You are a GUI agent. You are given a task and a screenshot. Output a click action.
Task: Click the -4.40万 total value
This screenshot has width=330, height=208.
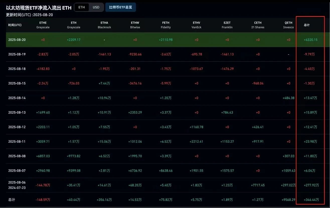tap(309, 69)
